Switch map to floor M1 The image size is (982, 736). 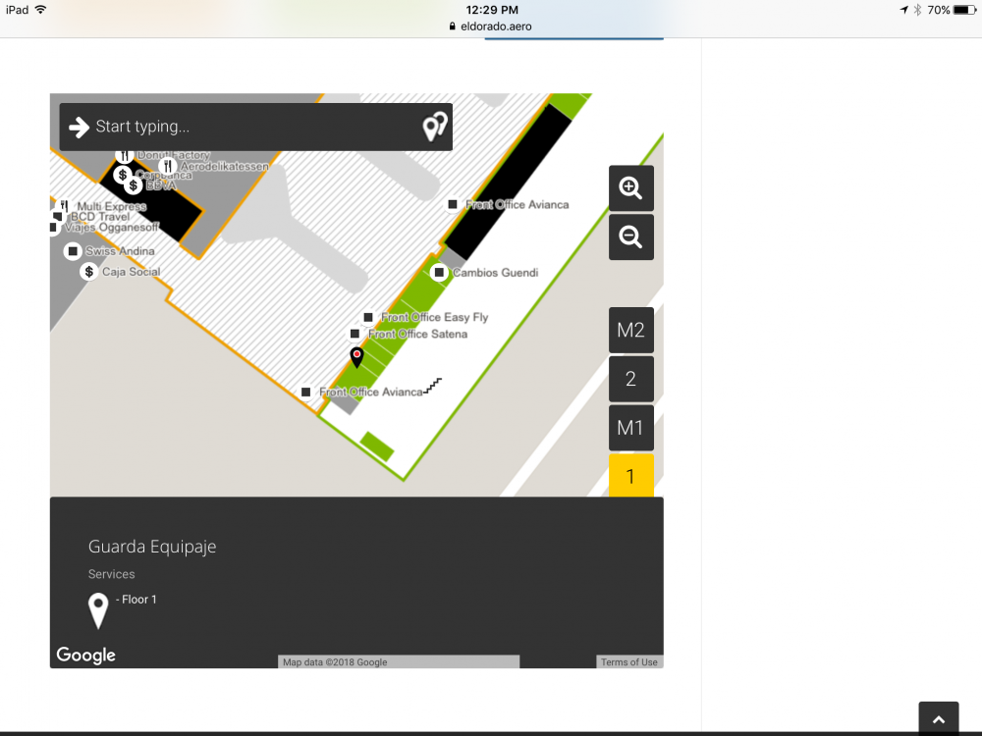tap(630, 428)
